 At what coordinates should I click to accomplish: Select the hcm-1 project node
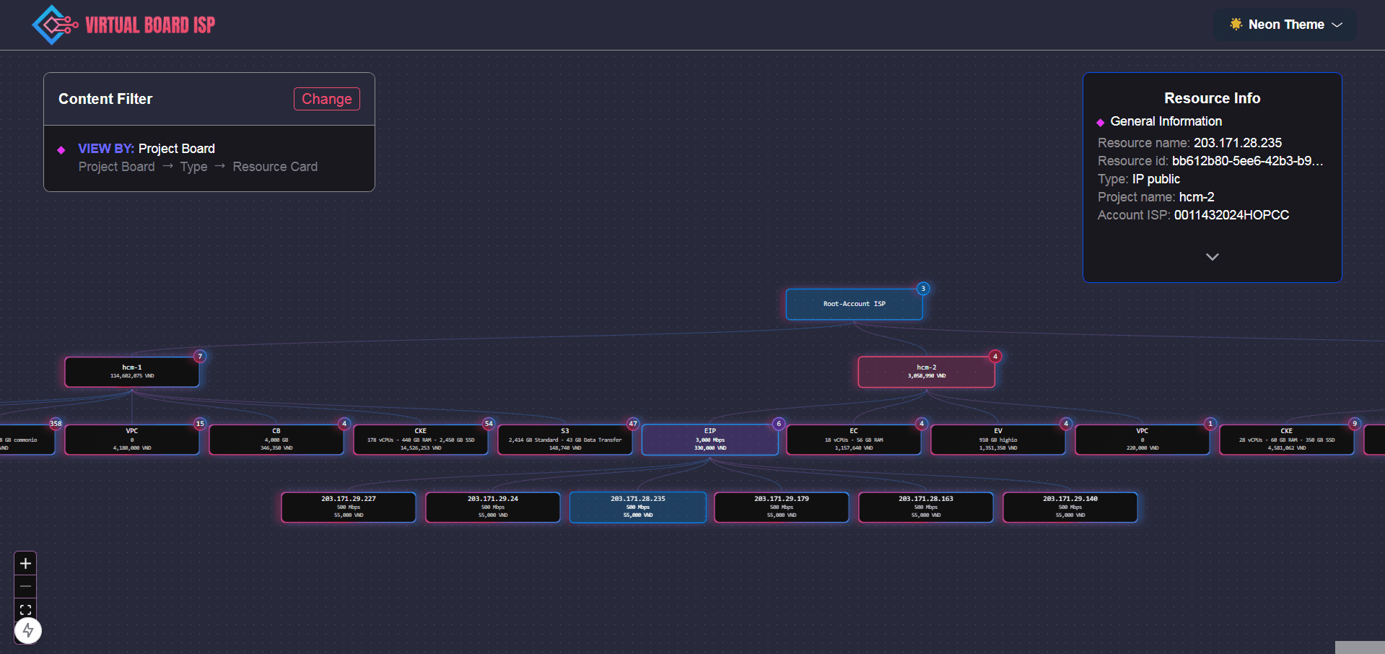(132, 372)
